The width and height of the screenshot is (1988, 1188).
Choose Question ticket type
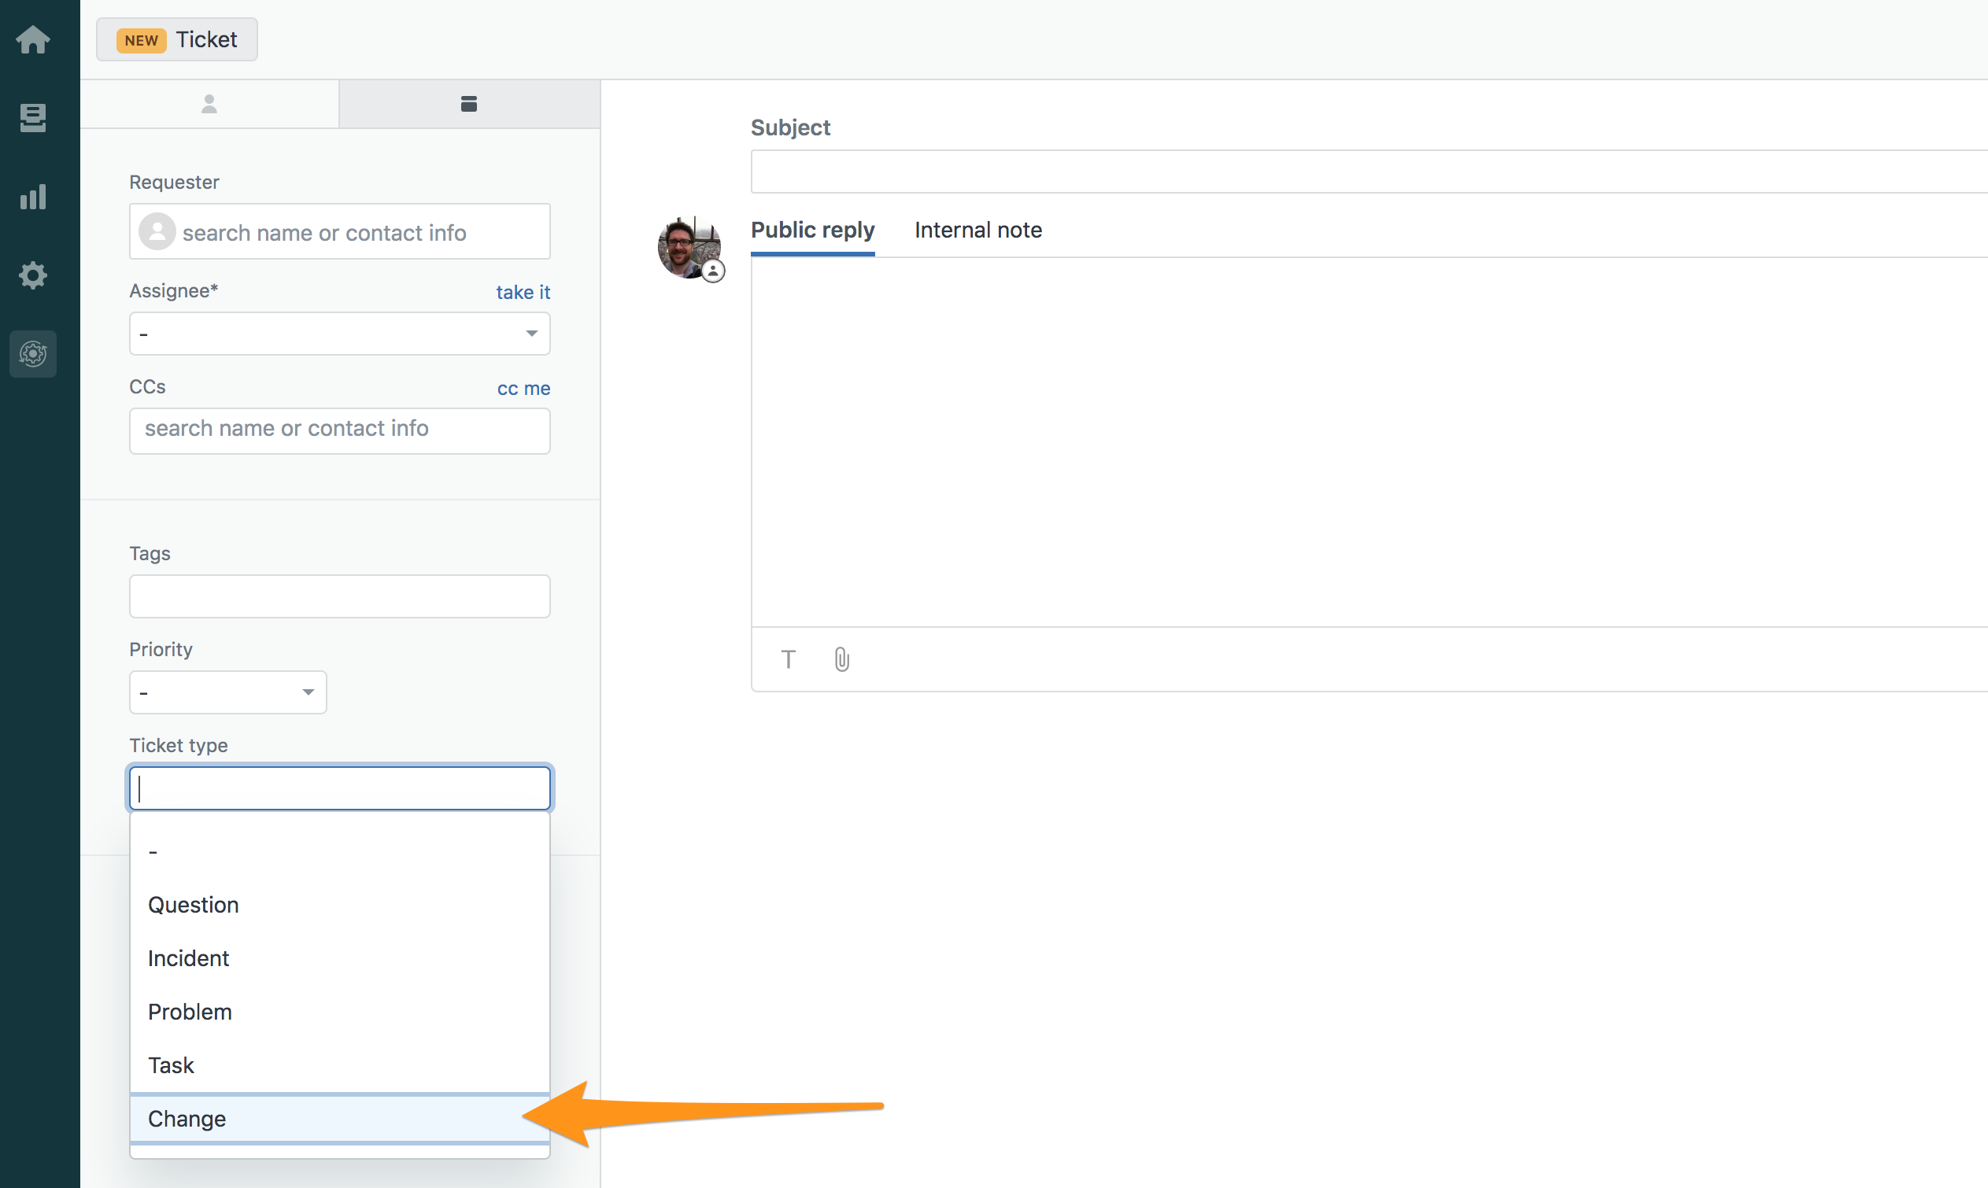coord(339,905)
